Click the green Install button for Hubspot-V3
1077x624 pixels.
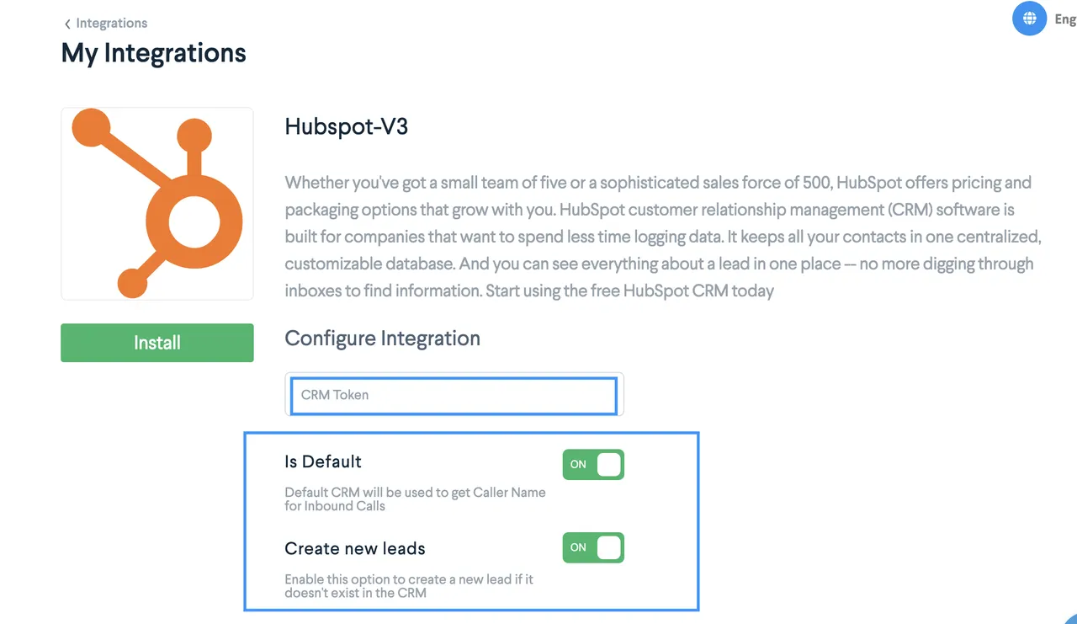pyautogui.click(x=157, y=343)
